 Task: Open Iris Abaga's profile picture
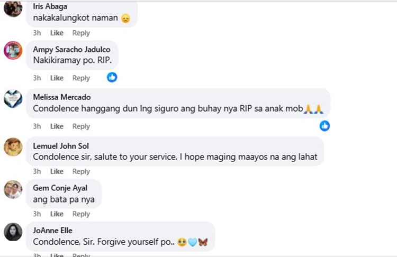coord(13,8)
